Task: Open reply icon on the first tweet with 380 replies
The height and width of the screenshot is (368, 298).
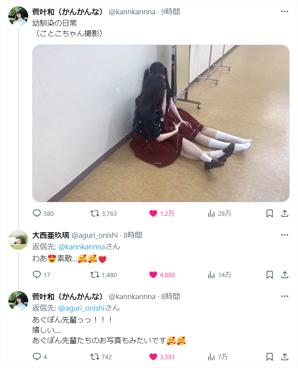Action: coord(37,213)
